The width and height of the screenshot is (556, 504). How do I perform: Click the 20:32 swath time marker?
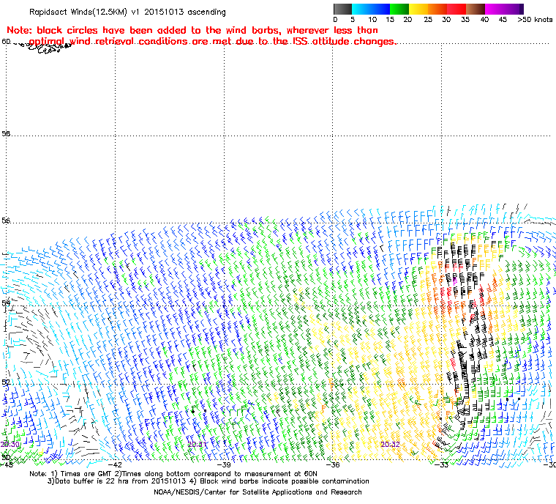(390, 444)
